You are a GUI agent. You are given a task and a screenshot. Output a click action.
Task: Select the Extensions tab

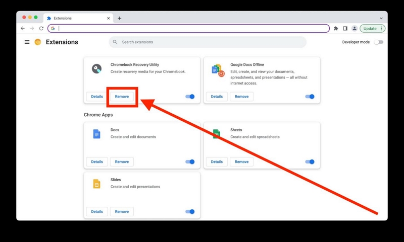pyautogui.click(x=76, y=18)
